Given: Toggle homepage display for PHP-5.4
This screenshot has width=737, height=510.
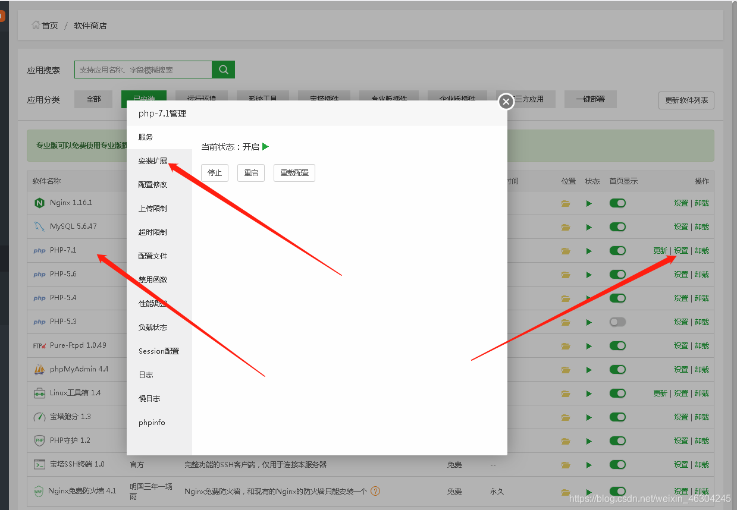Looking at the screenshot, I should (x=617, y=298).
